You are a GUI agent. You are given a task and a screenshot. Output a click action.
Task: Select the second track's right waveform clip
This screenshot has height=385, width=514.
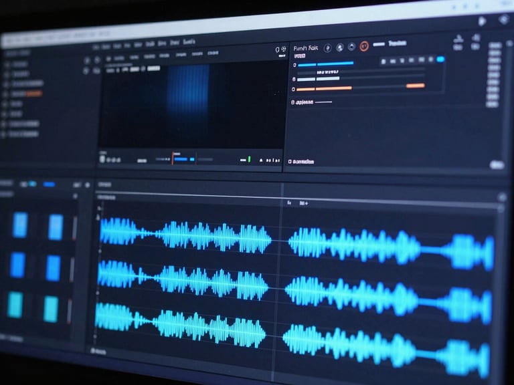[388, 299]
